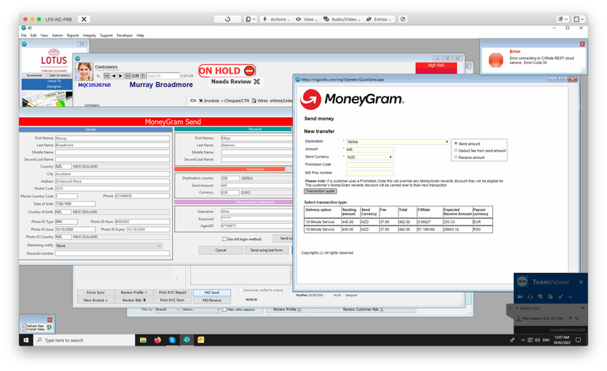This screenshot has height=371, width=607.
Task: Select the Send amount radio button
Action: click(x=455, y=143)
